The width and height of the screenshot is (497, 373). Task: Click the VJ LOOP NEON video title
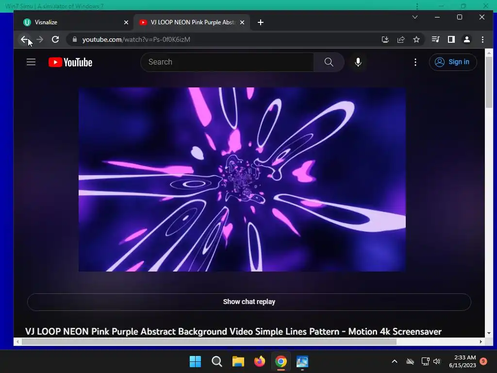[x=233, y=331]
